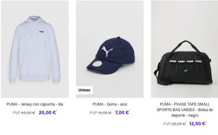Open the lilac PUMA hoodie product image
Viewport: 218px width, 135px height.
click(x=35, y=49)
